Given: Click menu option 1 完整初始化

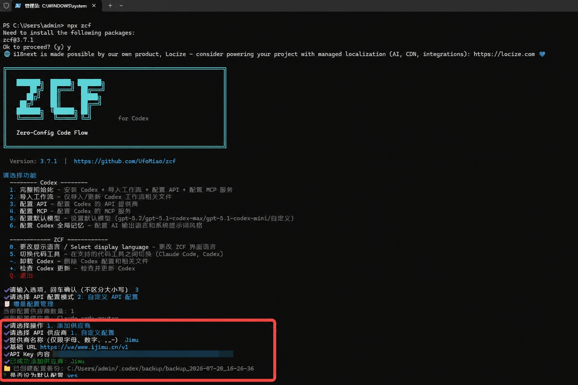Looking at the screenshot, I should point(121,190).
